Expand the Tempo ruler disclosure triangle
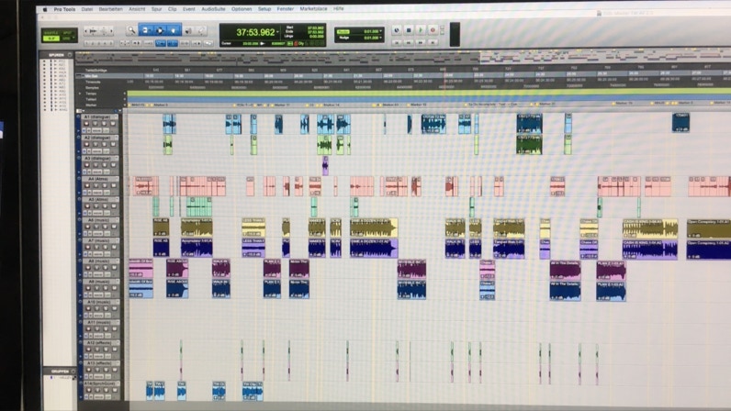Screen dimensions: 731x411 (x=80, y=94)
